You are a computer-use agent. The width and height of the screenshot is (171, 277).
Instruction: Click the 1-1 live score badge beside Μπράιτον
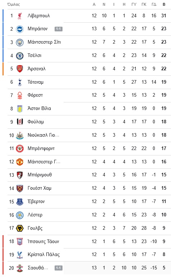point(59,29)
